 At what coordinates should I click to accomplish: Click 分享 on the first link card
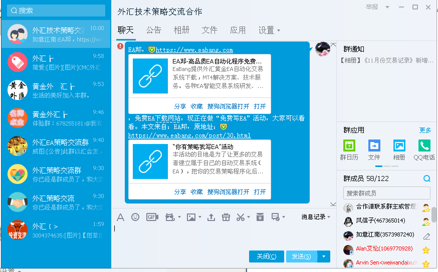tap(179, 106)
